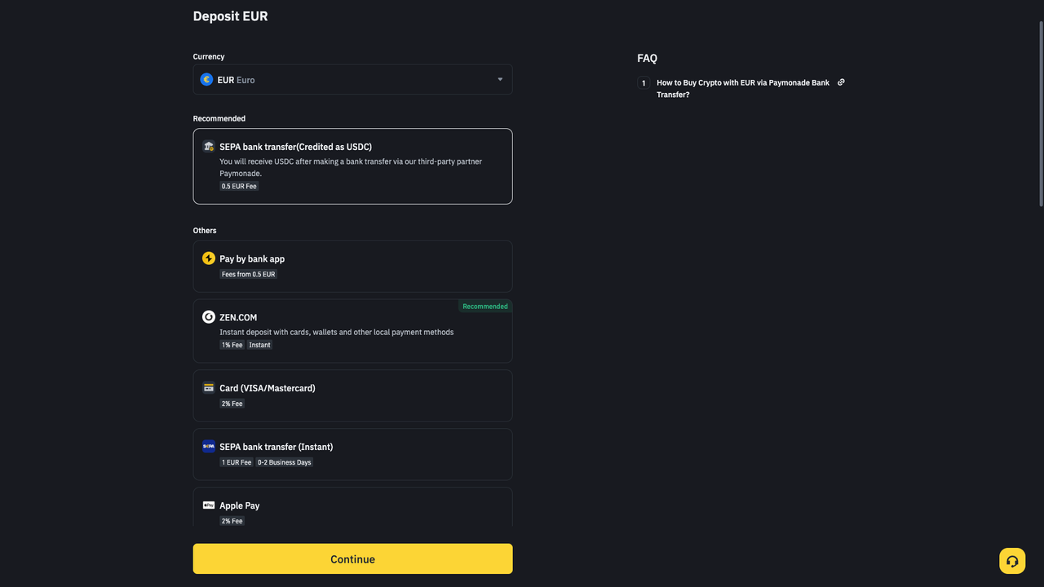Click the bank icon beside SEPA transfer (Credited as USDC)
Screen dimensions: 1044x587
point(209,146)
